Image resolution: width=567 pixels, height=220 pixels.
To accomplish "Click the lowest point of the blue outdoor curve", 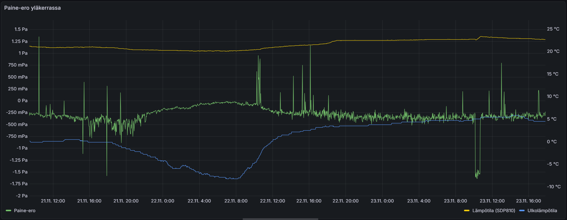I will tap(232, 179).
